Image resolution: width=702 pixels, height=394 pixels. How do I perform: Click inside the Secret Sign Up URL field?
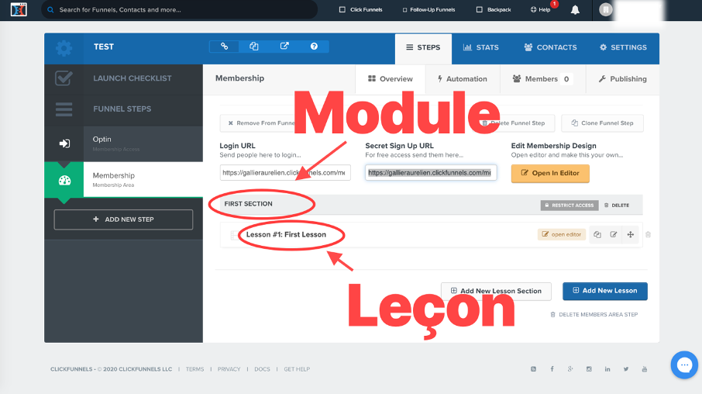[x=431, y=173]
